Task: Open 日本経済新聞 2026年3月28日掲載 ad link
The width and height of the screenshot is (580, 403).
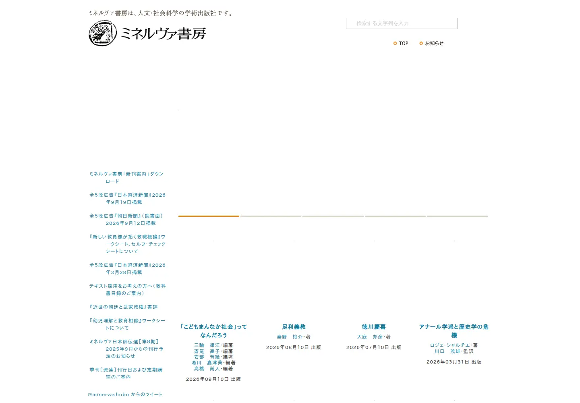Action: point(127,269)
